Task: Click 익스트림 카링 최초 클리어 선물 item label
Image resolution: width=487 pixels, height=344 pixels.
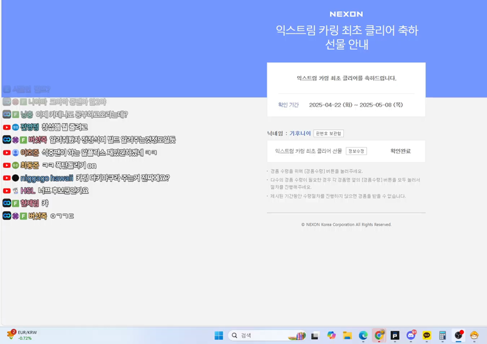Action: pos(309,151)
